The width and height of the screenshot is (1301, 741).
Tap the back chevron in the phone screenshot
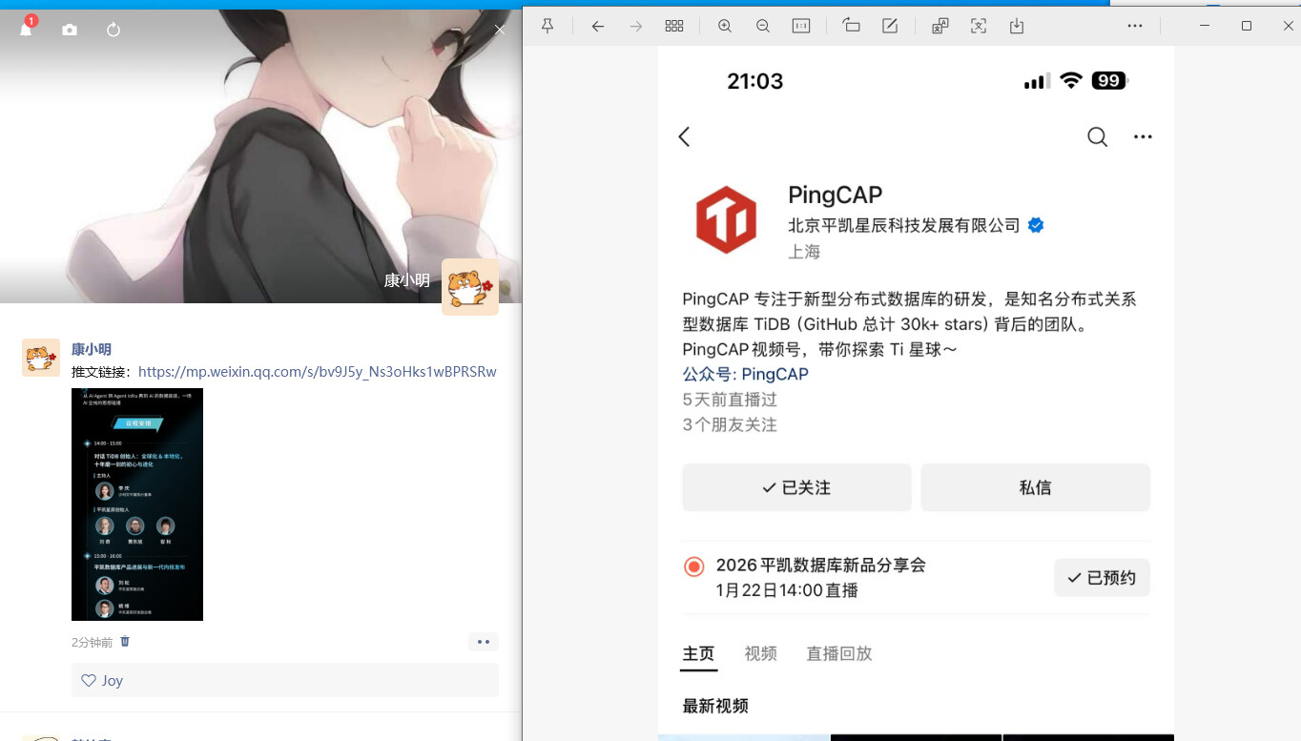(684, 136)
